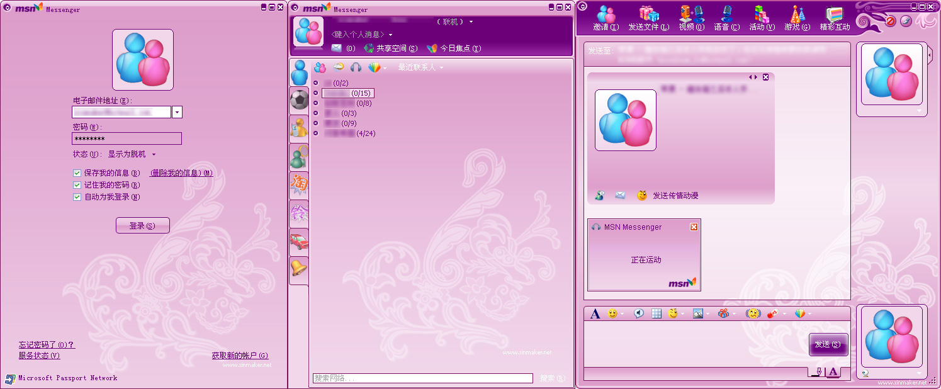The width and height of the screenshot is (941, 389).
Task: Click the 搜索 search button
Action: [553, 378]
